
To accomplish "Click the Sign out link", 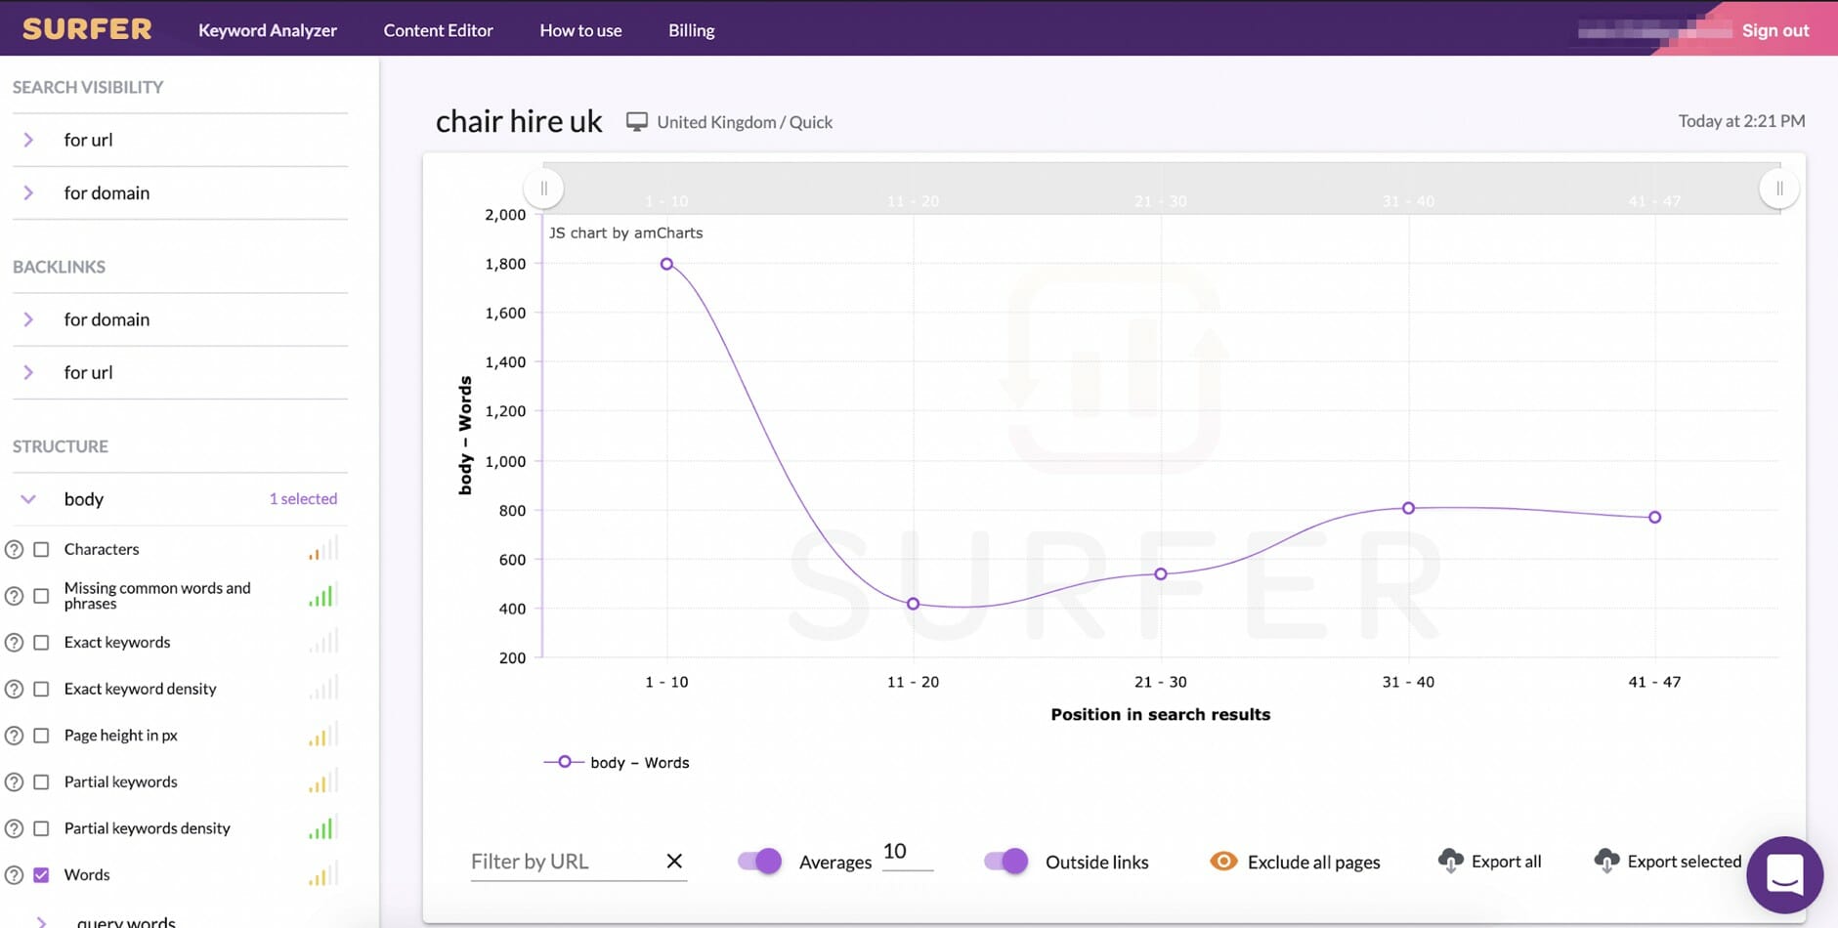I will click(1774, 30).
